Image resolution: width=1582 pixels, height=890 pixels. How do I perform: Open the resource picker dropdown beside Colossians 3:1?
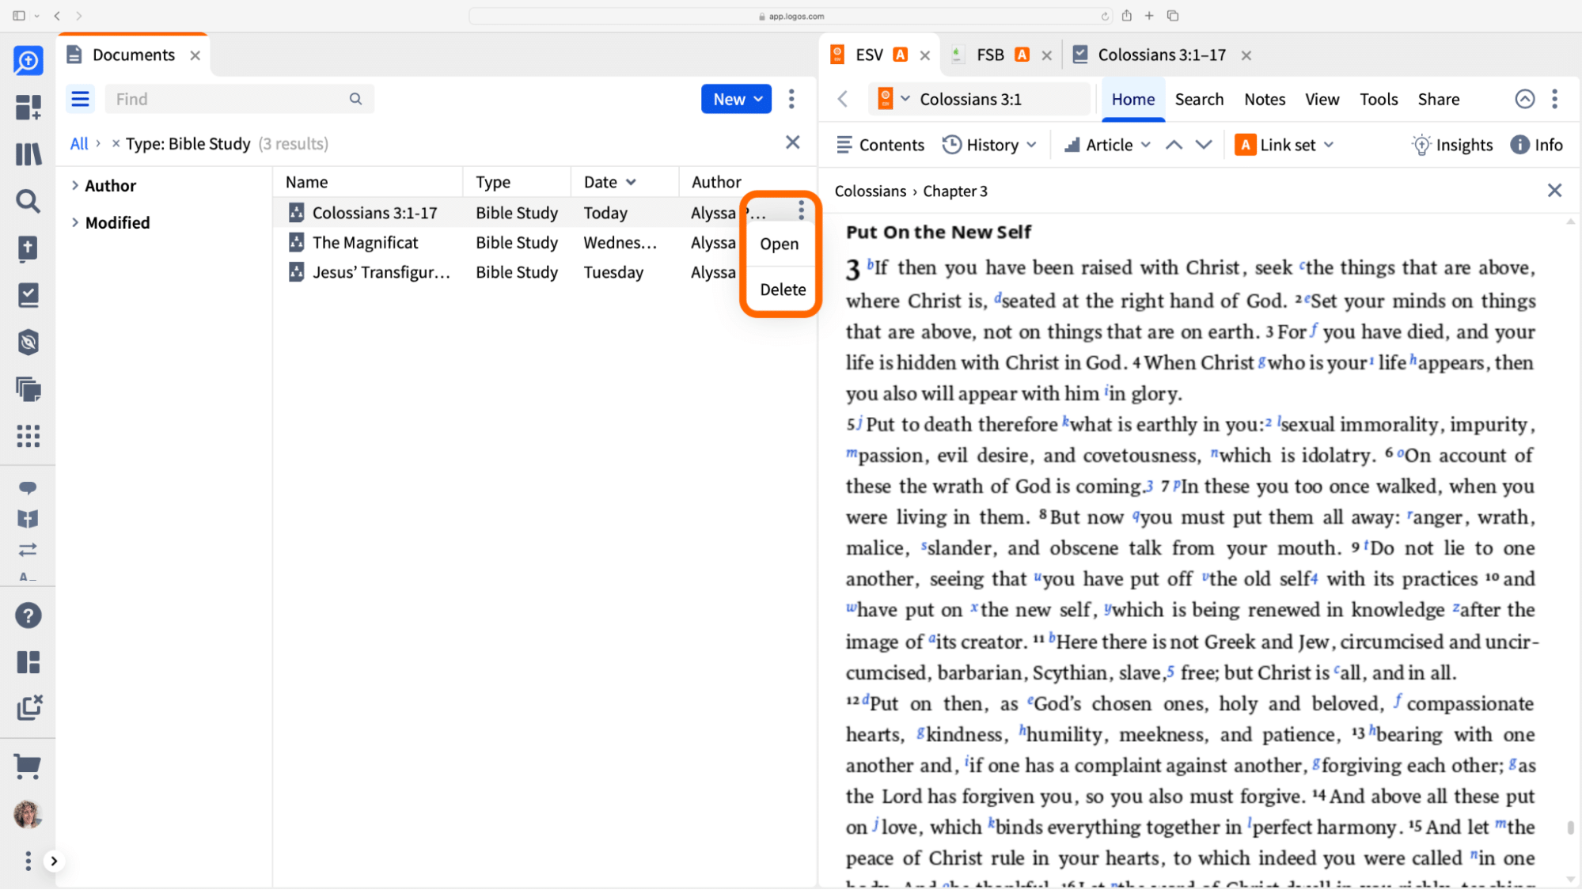[894, 99]
